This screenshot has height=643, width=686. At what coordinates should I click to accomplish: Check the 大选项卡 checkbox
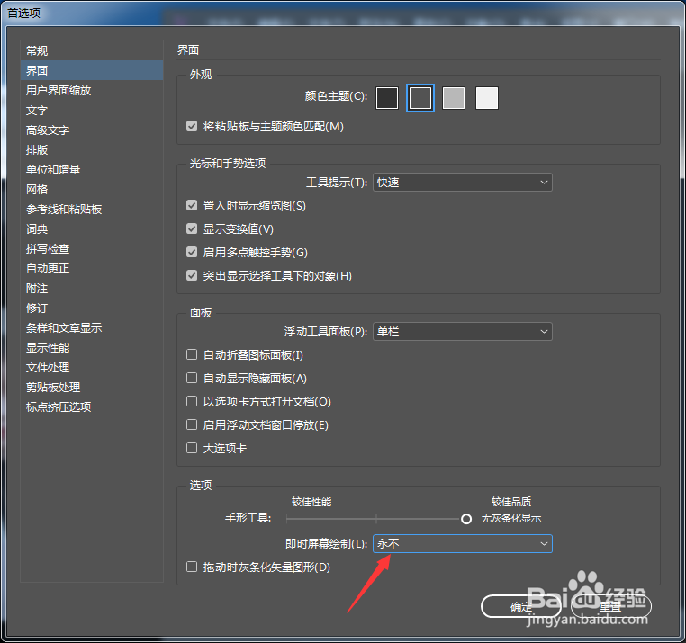coord(192,448)
